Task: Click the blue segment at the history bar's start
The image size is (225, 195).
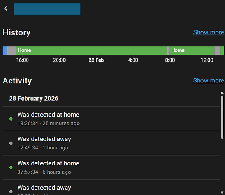Action: pos(5,50)
